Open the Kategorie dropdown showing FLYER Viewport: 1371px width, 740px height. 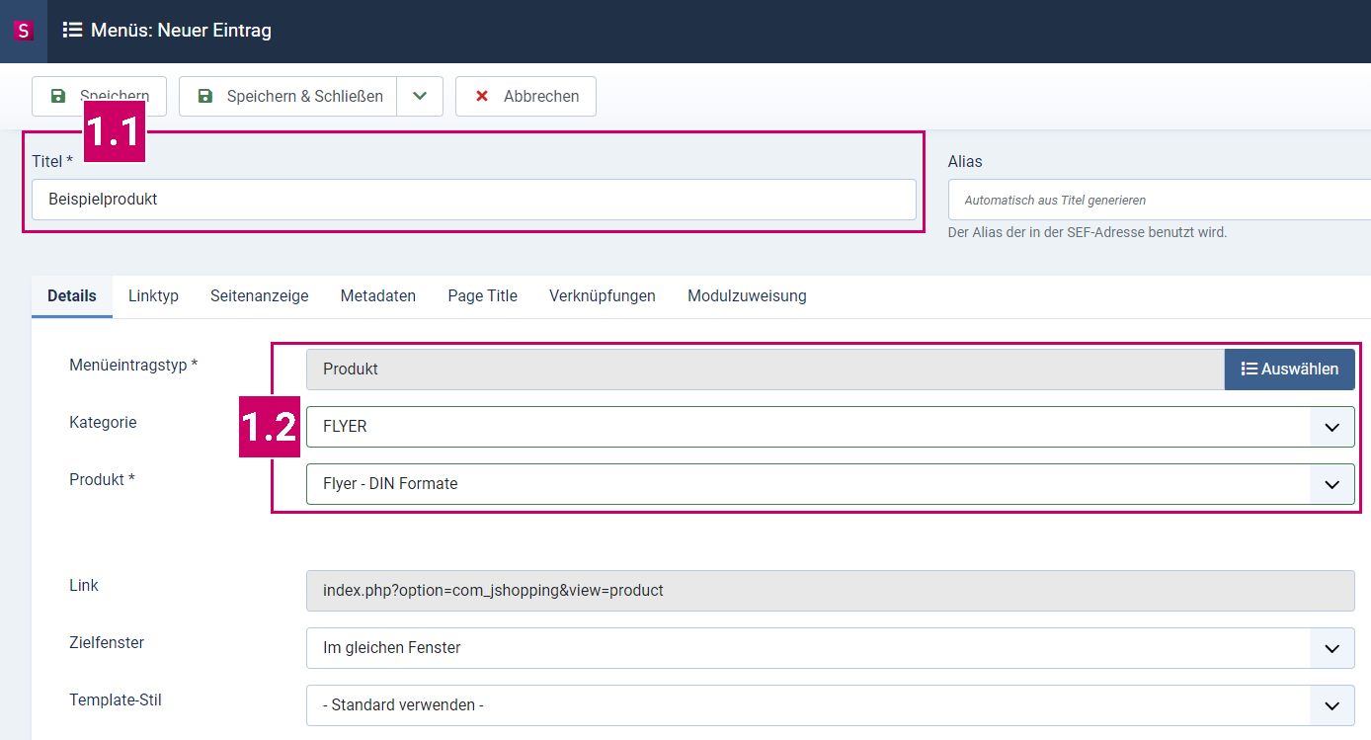coord(831,427)
